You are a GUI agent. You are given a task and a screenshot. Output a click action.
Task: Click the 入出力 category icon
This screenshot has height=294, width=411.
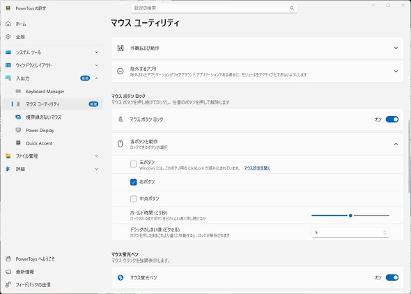pos(8,78)
